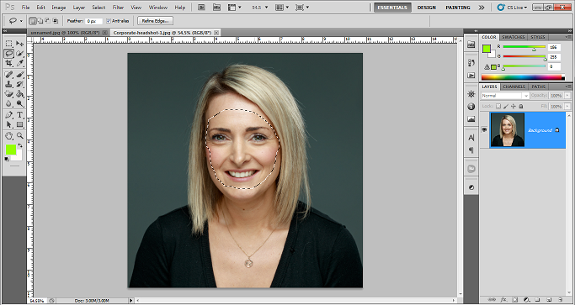
Task: Open the layer Fill slider arrow
Action: click(567, 106)
